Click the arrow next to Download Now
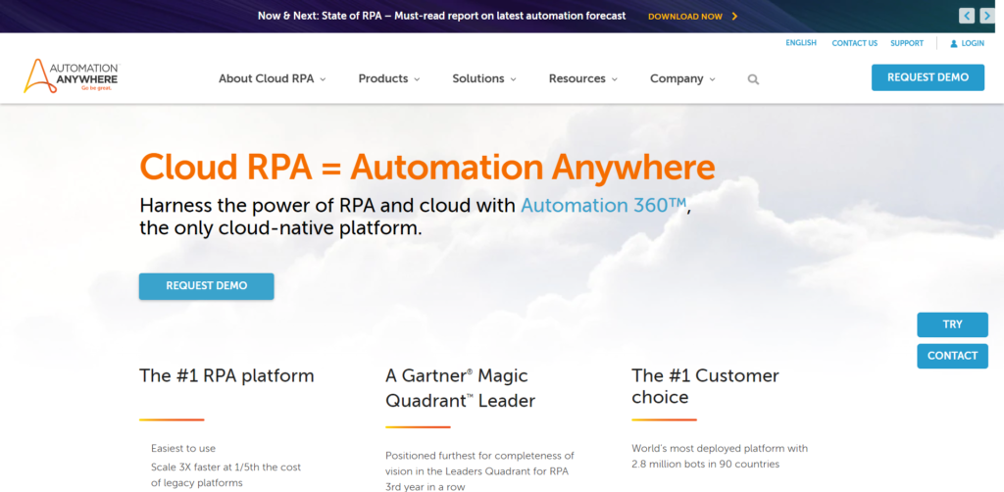This screenshot has height=492, width=1004. pos(734,16)
